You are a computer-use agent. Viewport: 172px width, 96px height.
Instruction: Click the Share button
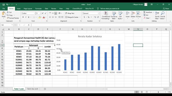click(166, 9)
